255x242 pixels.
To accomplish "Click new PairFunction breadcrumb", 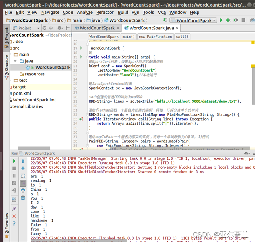I will (x=155, y=37).
